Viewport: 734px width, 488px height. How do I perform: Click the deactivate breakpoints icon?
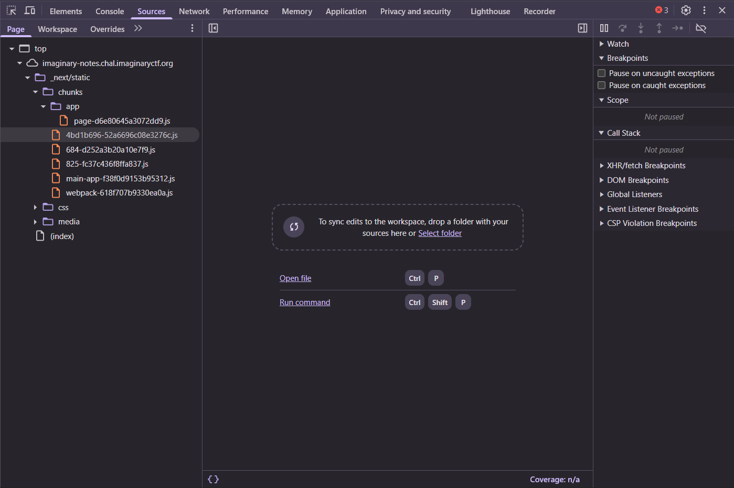701,28
